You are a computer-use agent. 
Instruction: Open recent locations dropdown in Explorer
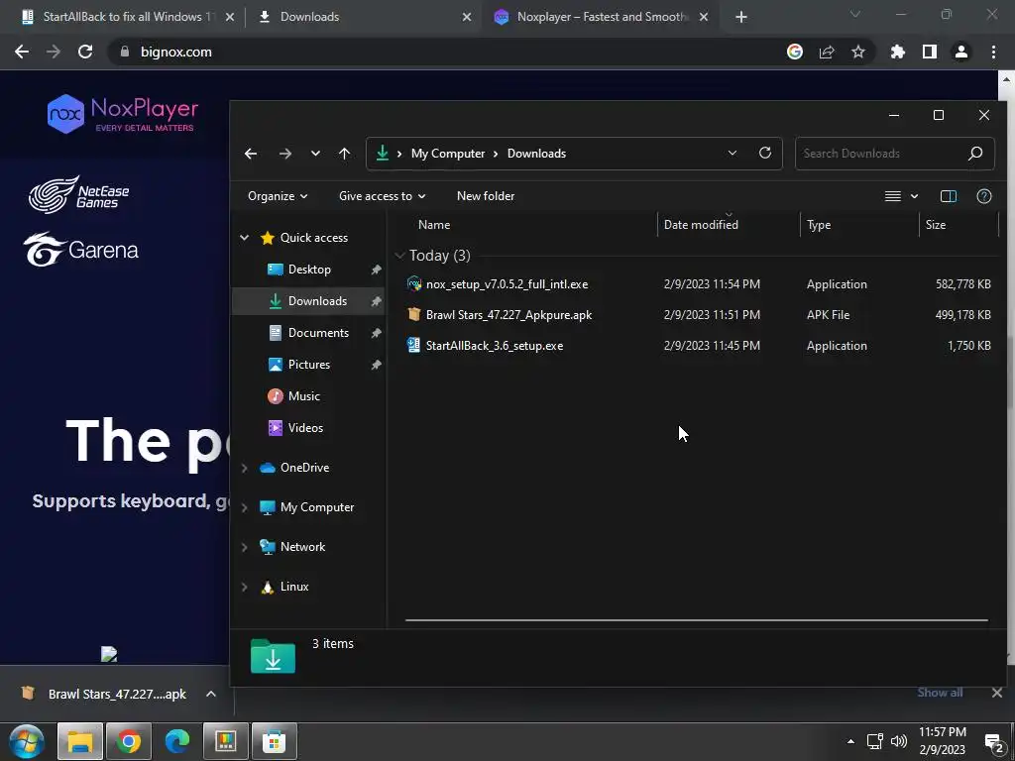(315, 154)
